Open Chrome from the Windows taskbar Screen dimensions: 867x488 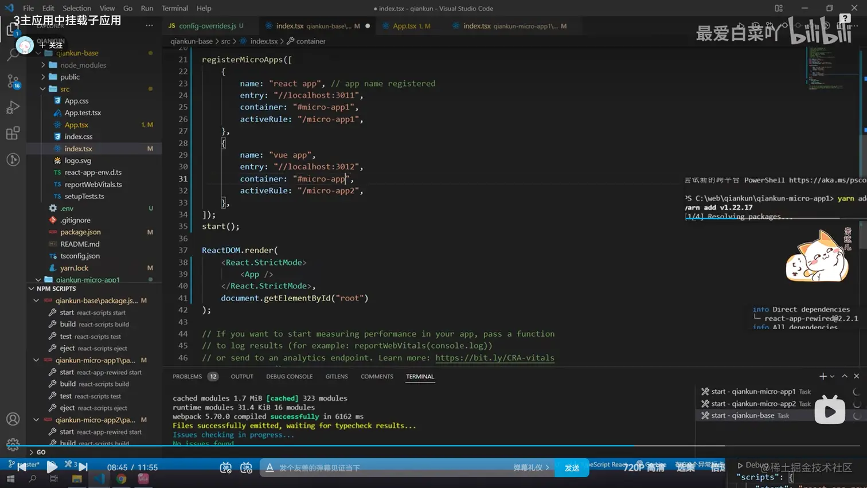(x=122, y=479)
